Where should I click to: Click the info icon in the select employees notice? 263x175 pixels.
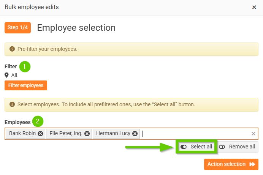click(x=12, y=104)
